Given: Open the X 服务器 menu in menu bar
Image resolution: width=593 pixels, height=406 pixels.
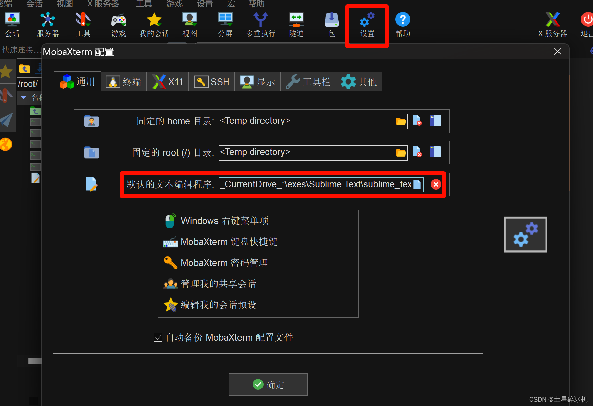Looking at the screenshot, I should tap(103, 4).
